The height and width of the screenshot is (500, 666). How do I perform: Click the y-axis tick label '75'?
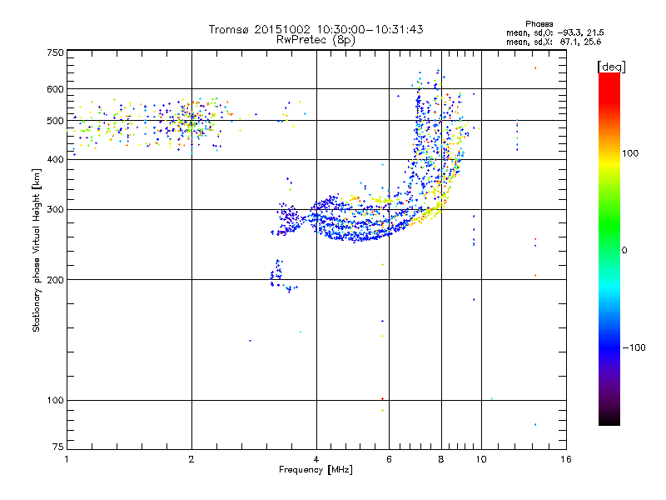click(x=58, y=447)
